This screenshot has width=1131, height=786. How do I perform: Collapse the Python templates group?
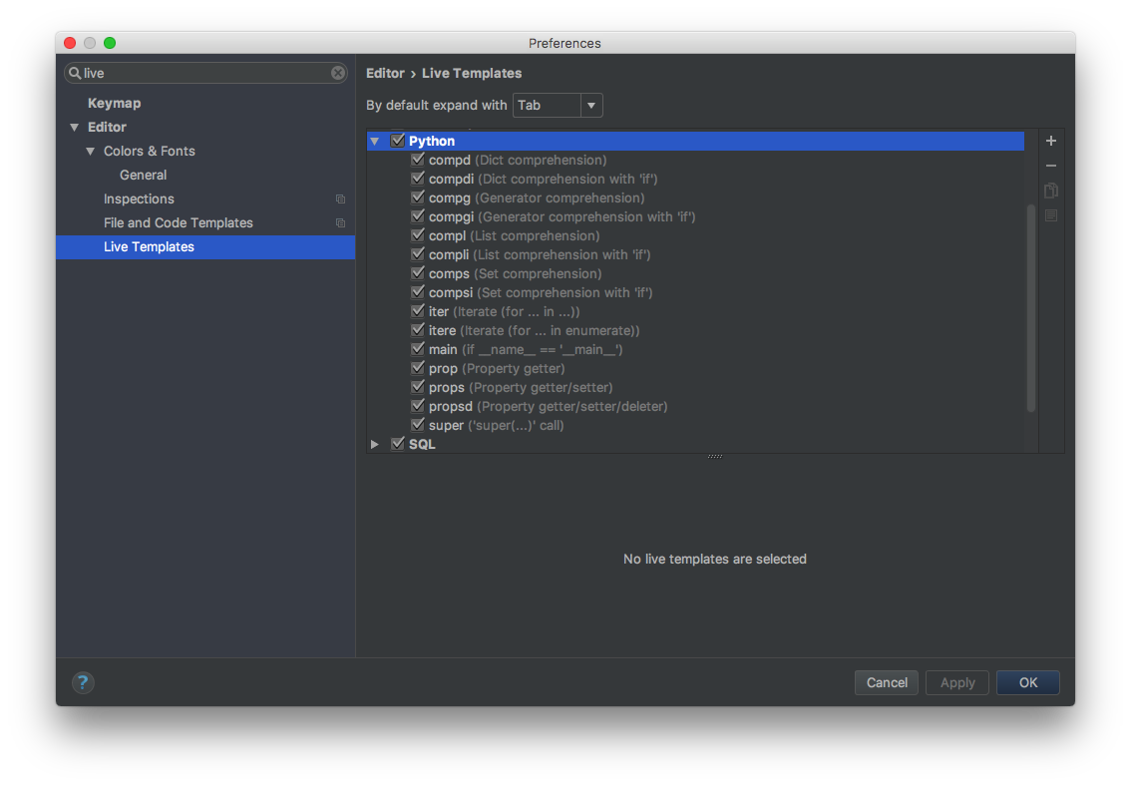375,142
